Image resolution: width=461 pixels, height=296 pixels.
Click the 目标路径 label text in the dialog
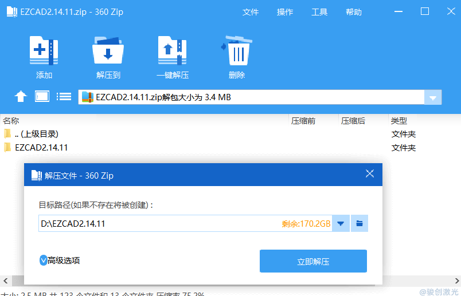96,205
